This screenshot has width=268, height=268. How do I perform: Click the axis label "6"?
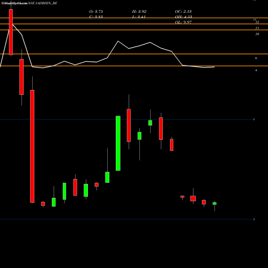pyautogui.click(x=256, y=58)
